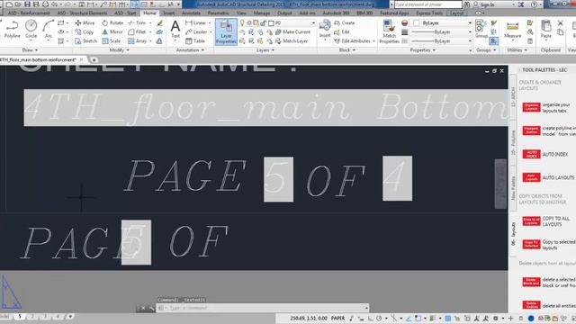Select the Circle drawing tool

(31, 29)
